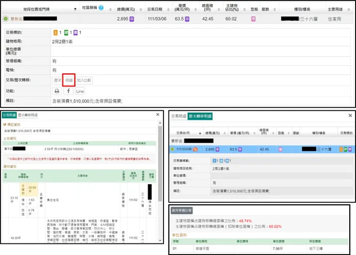Viewport: 356px width, 255px height.
Task: Click purple 車 badge beside 2,695 in top list
Action: (132, 19)
